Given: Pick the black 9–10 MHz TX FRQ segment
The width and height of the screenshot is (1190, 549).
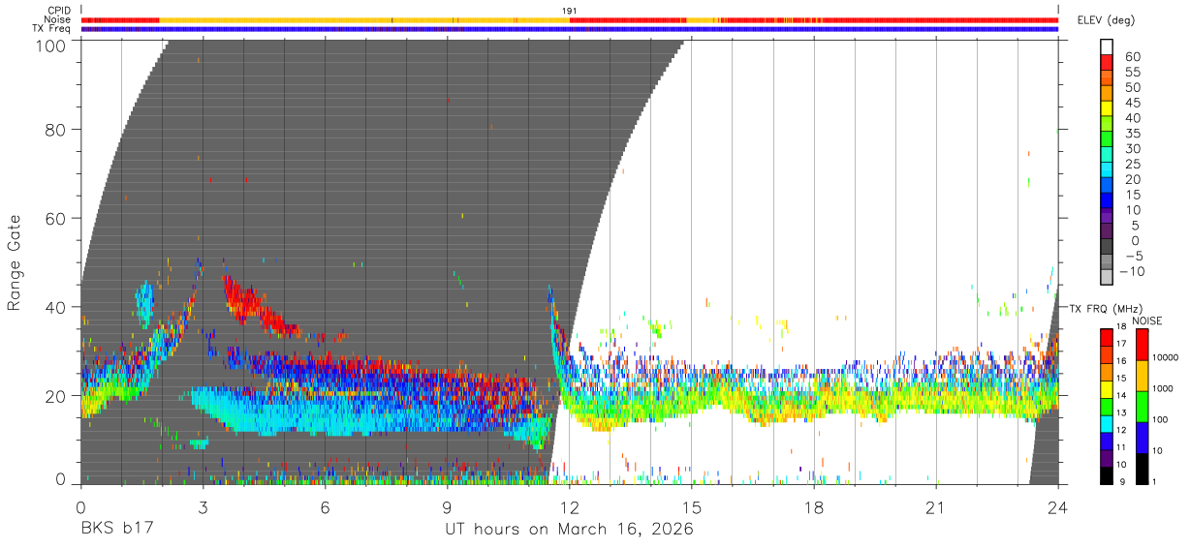Looking at the screenshot, I should (1106, 474).
